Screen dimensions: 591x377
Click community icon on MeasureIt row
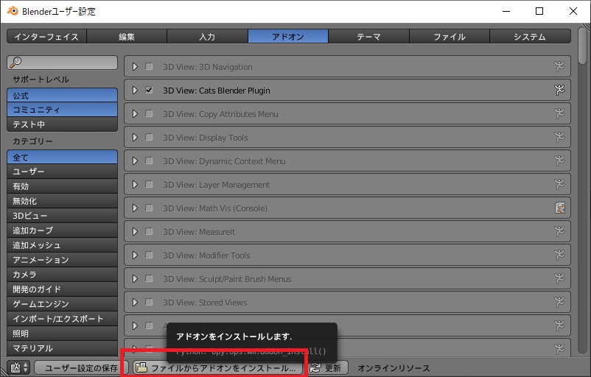[559, 232]
